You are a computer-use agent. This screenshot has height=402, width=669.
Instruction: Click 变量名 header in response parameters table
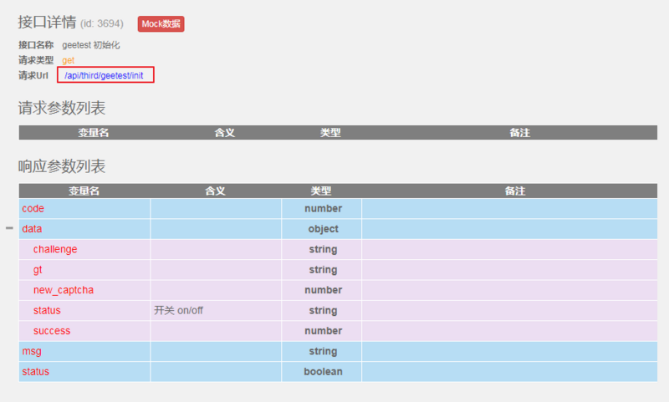[84, 191]
